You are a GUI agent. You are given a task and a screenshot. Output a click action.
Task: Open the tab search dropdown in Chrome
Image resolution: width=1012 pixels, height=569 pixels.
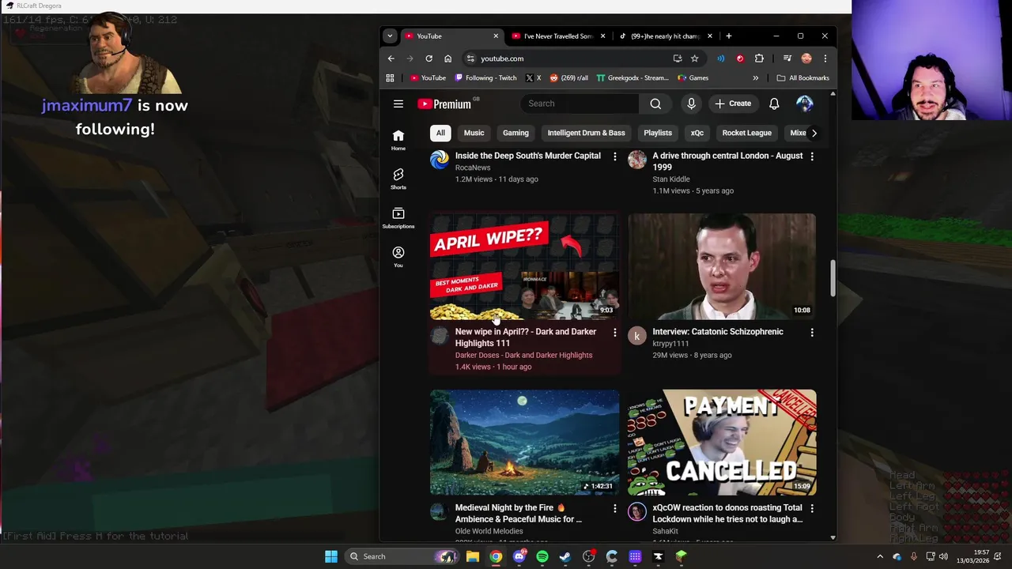click(390, 36)
